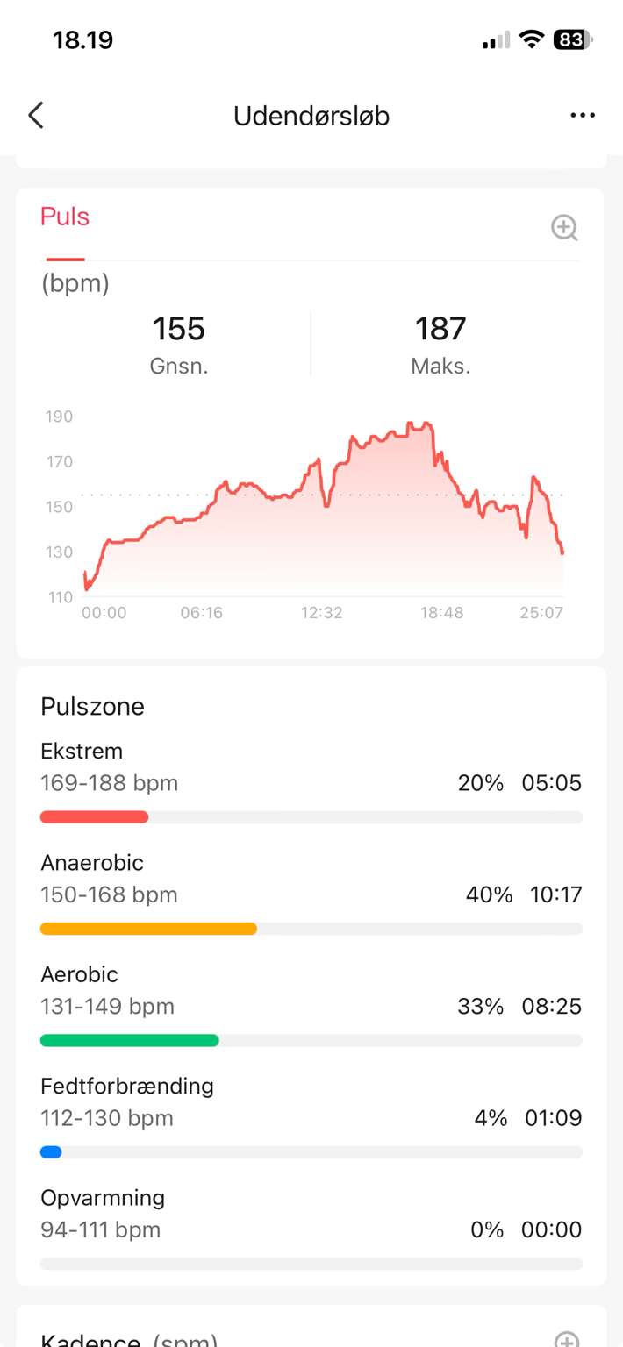This screenshot has width=623, height=1347.
Task: Tap the empty Opvarmning zone bar
Action: pos(311,1264)
